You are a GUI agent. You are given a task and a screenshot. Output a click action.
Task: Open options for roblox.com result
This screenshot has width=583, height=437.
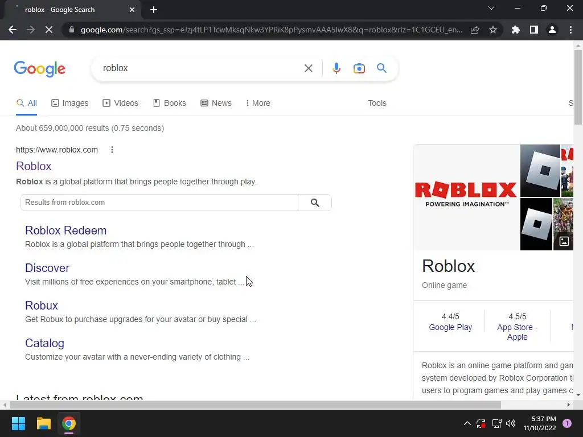[112, 150]
